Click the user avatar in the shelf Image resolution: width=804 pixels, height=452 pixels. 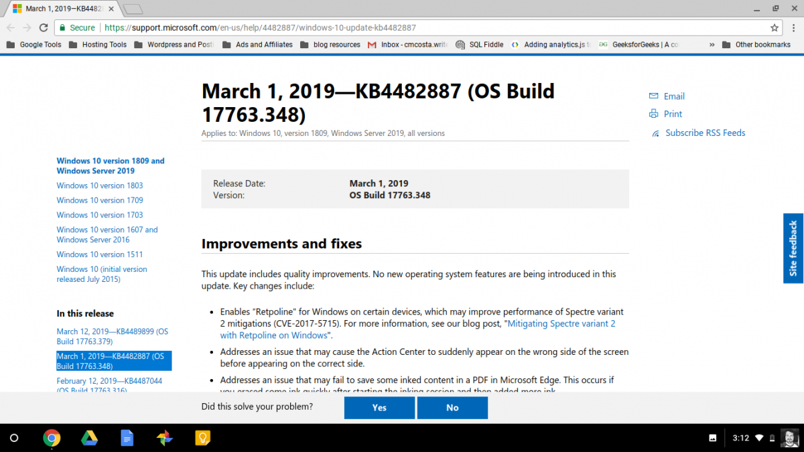789,439
